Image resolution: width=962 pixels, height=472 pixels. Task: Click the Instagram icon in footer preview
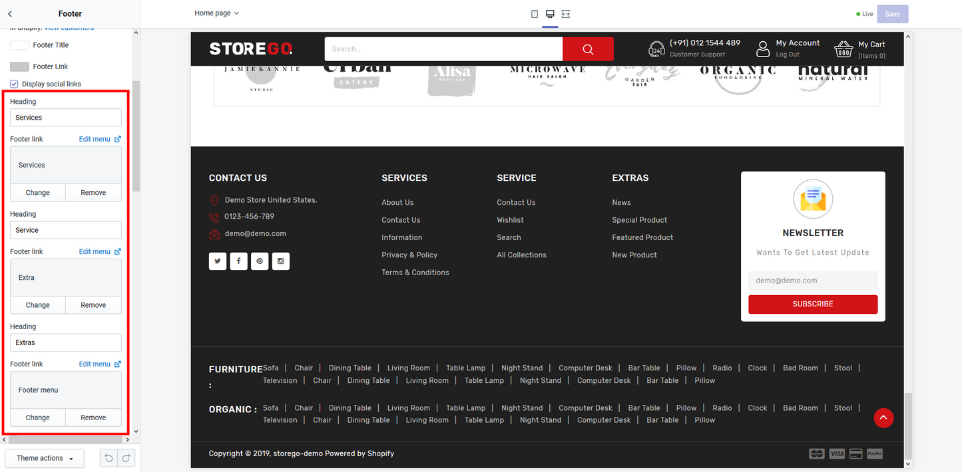point(280,261)
